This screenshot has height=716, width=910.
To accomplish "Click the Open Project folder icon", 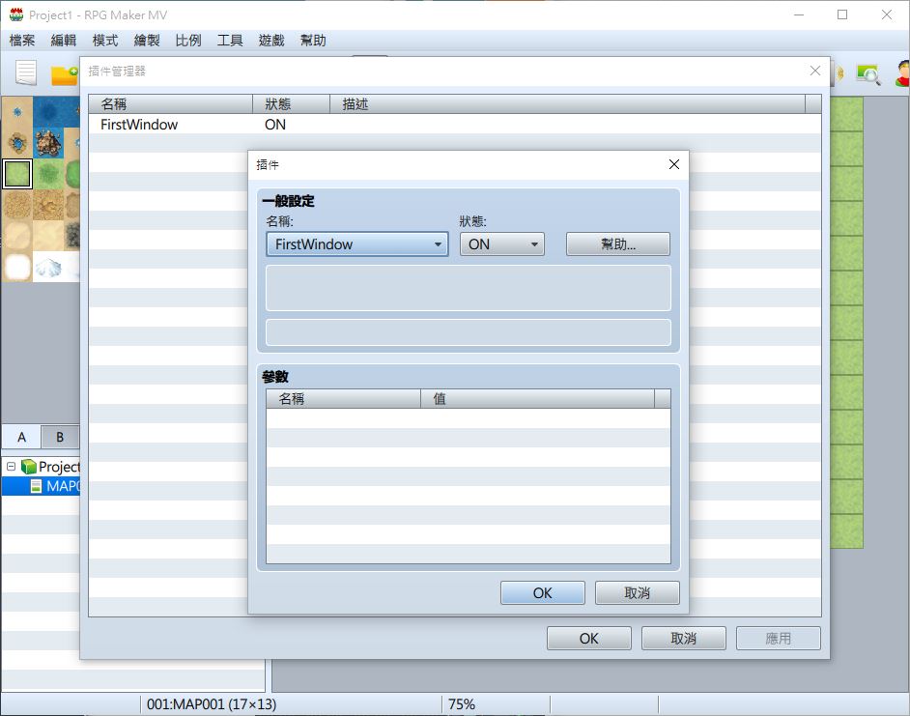I will [65, 75].
